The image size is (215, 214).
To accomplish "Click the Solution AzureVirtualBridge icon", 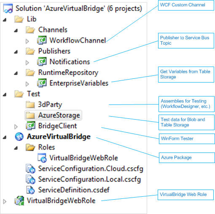I will click(x=8, y=8).
